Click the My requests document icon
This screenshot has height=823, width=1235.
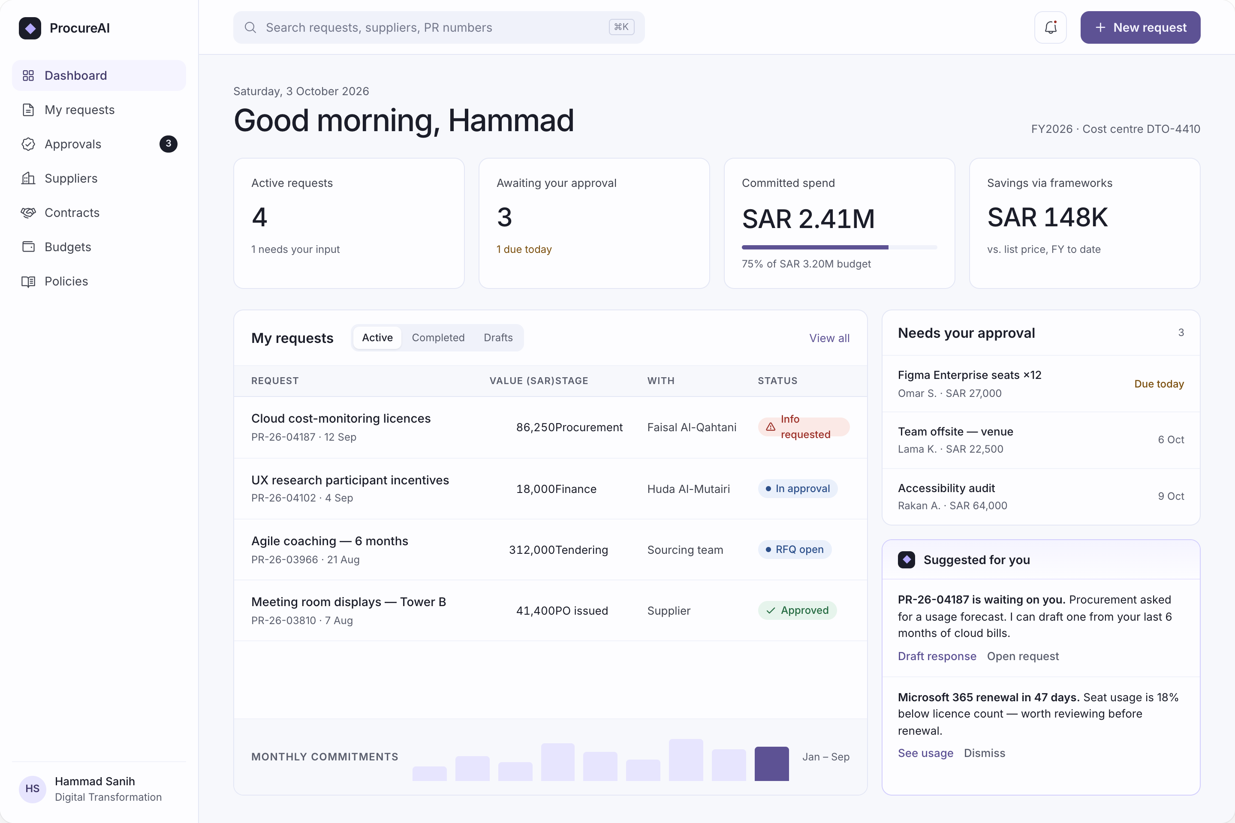pyautogui.click(x=28, y=110)
